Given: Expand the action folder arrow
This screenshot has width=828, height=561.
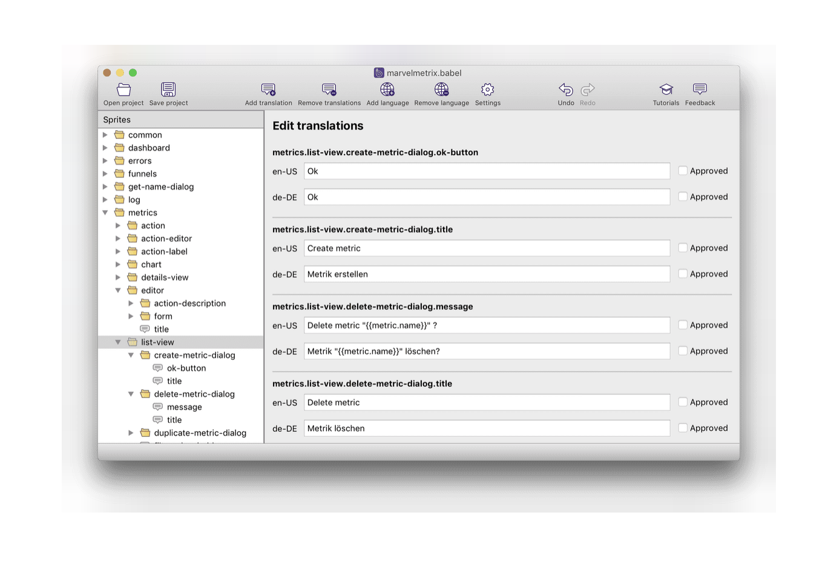Looking at the screenshot, I should 118,225.
